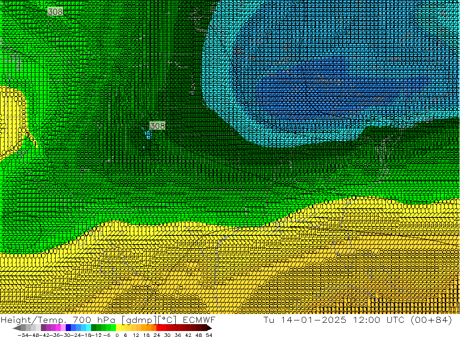Image resolution: width=460 pixels, height=337 pixels.
Task: Select the bright red swatch in the legend
Action: point(161,328)
